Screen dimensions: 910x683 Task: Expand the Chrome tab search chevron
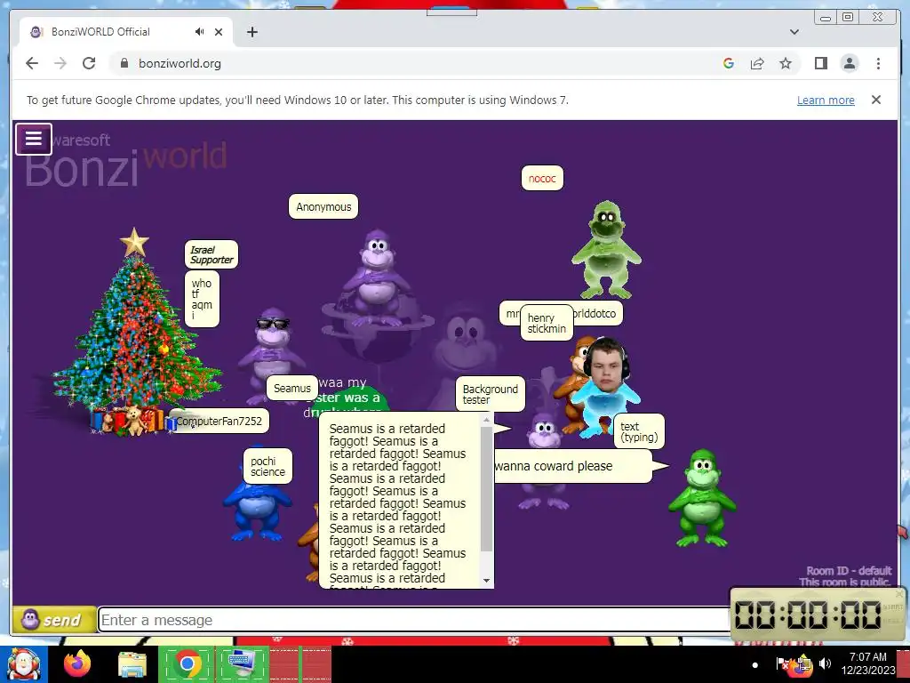point(794,32)
